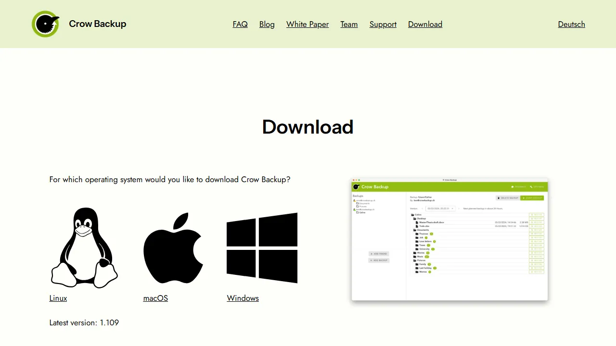Open the backup version date dropdown
This screenshot has height=346, width=616.
(x=452, y=209)
